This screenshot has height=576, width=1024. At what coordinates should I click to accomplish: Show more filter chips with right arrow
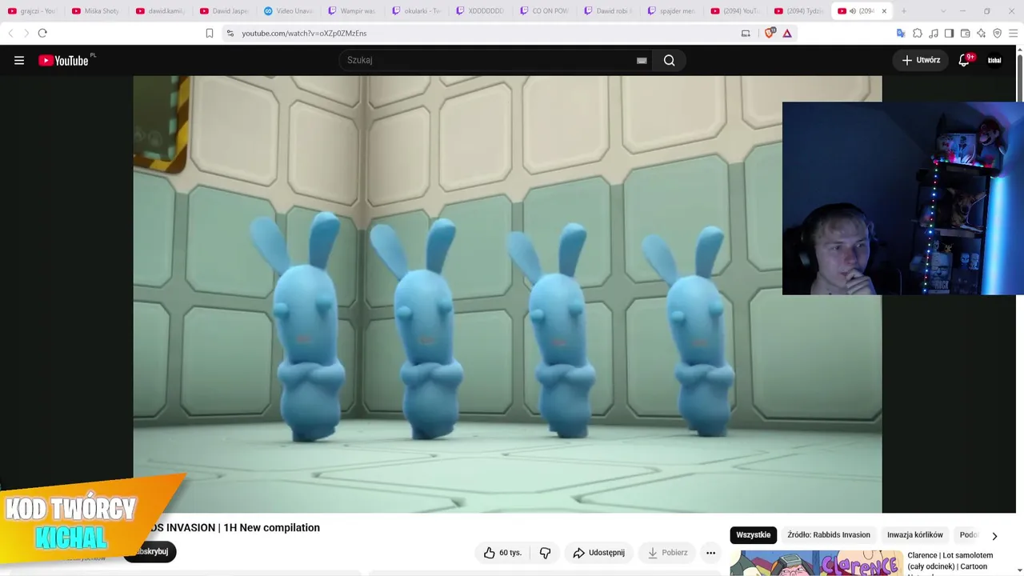pyautogui.click(x=994, y=536)
